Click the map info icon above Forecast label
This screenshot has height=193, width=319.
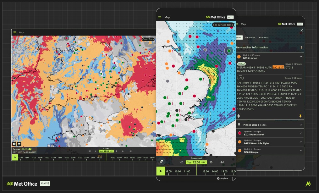click(x=14, y=144)
